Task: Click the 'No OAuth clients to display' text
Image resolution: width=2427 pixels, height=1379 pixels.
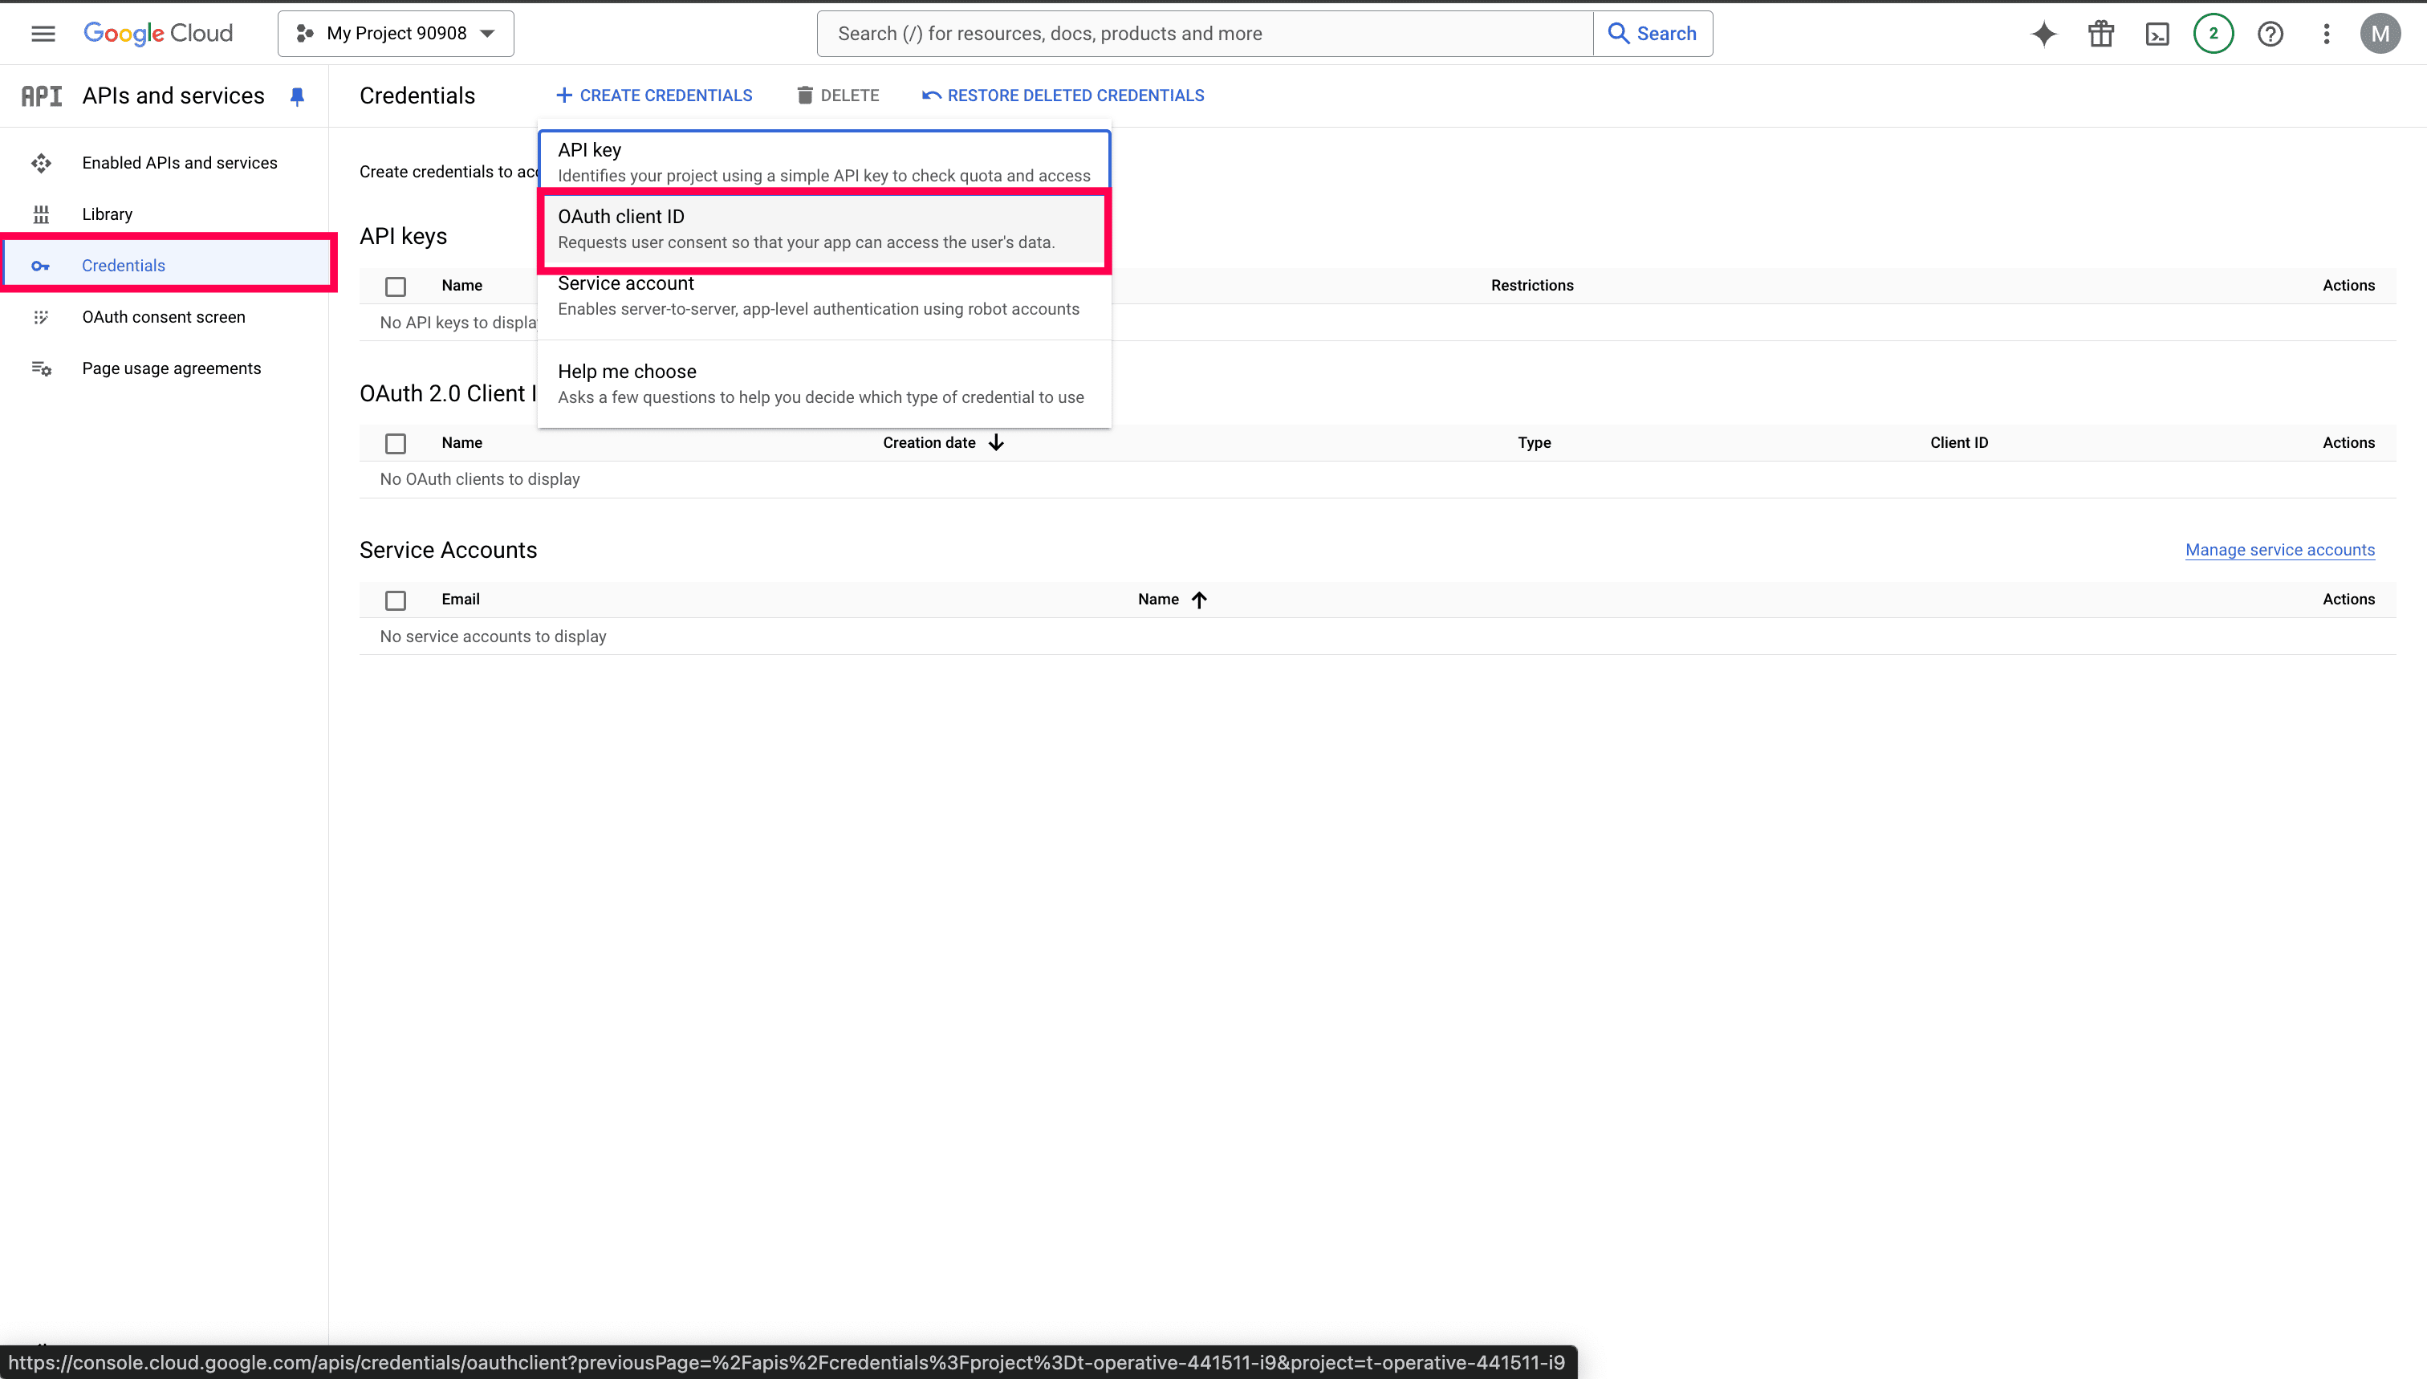Action: pos(480,479)
